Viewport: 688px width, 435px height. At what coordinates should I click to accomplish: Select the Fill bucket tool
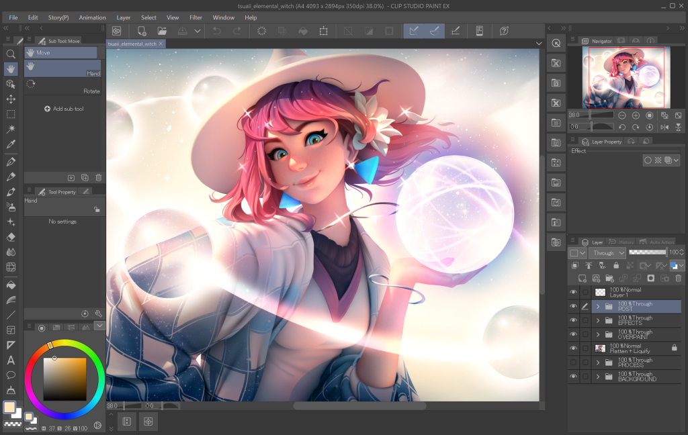click(11, 285)
